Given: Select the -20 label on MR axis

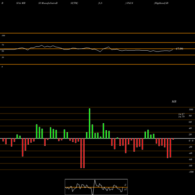Looking at the screenshot, I should (190, 147).
